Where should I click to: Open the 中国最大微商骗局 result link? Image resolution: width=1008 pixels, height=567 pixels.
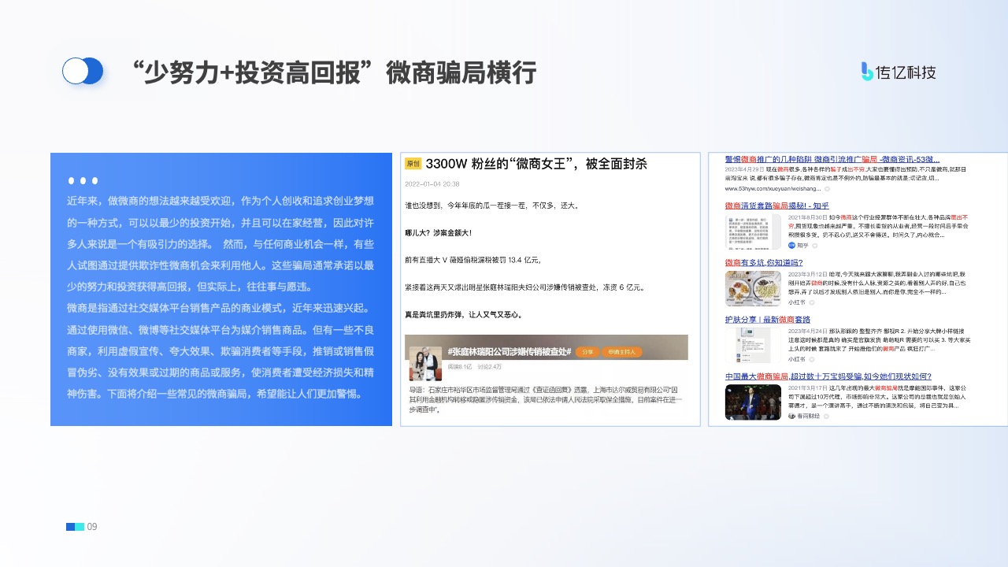pos(828,376)
